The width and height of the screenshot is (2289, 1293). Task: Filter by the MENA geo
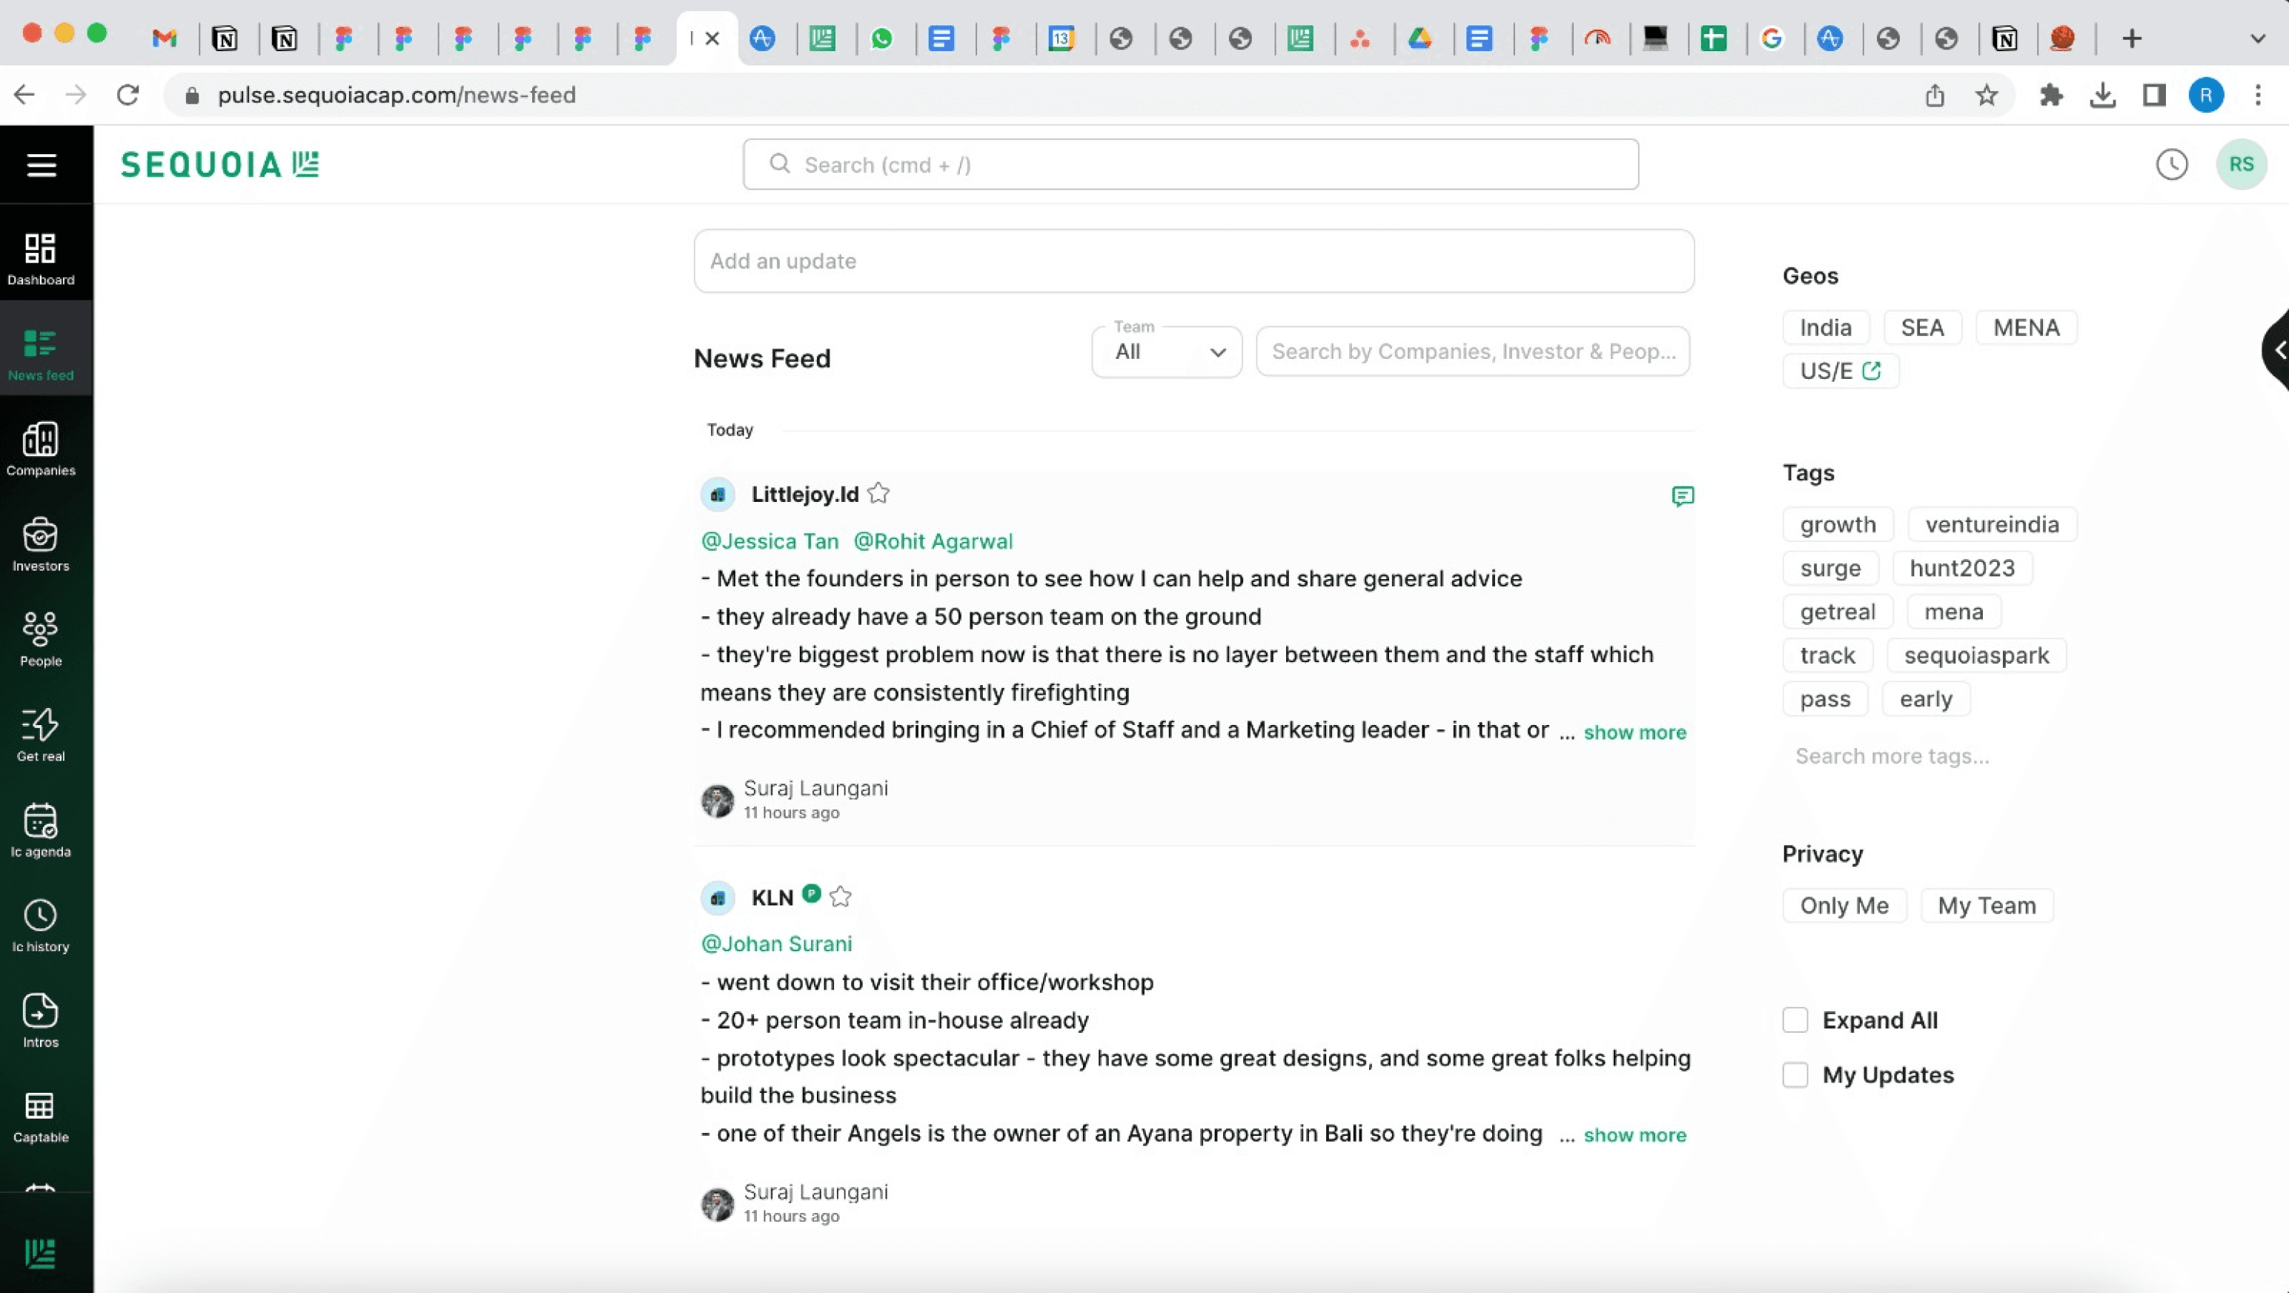point(2026,328)
